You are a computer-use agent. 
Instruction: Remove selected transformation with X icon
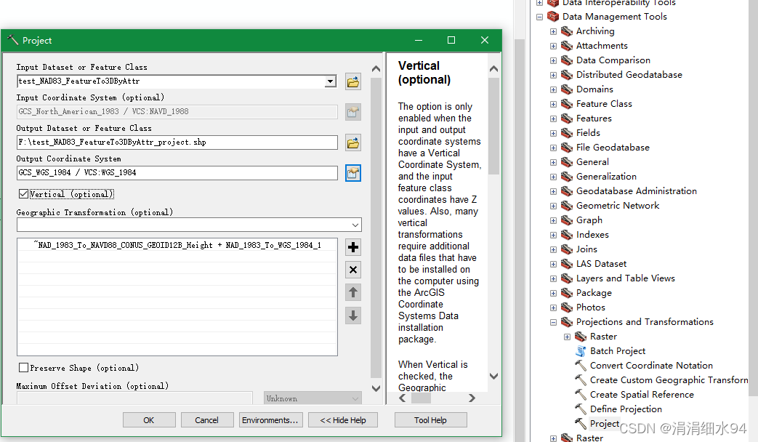tap(353, 270)
